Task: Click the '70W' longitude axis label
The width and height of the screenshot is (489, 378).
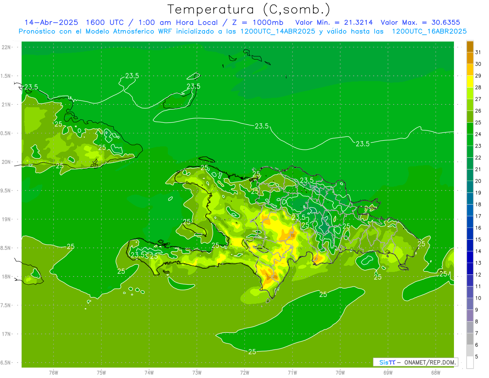Action: pyautogui.click(x=340, y=373)
